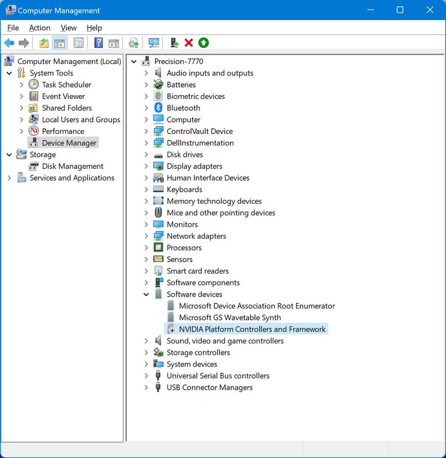Click the disabled NVIDIA Platform Controllers device icon
Viewport: 446px width, 458px height.
pos(171,329)
